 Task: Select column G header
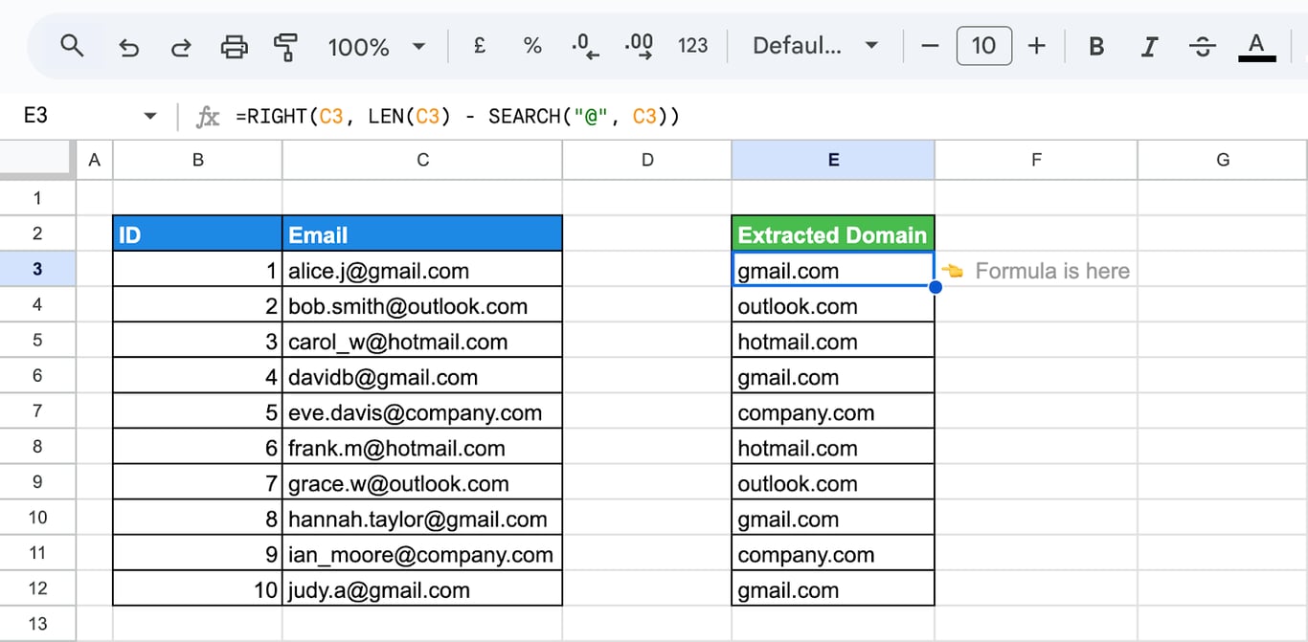tap(1223, 160)
